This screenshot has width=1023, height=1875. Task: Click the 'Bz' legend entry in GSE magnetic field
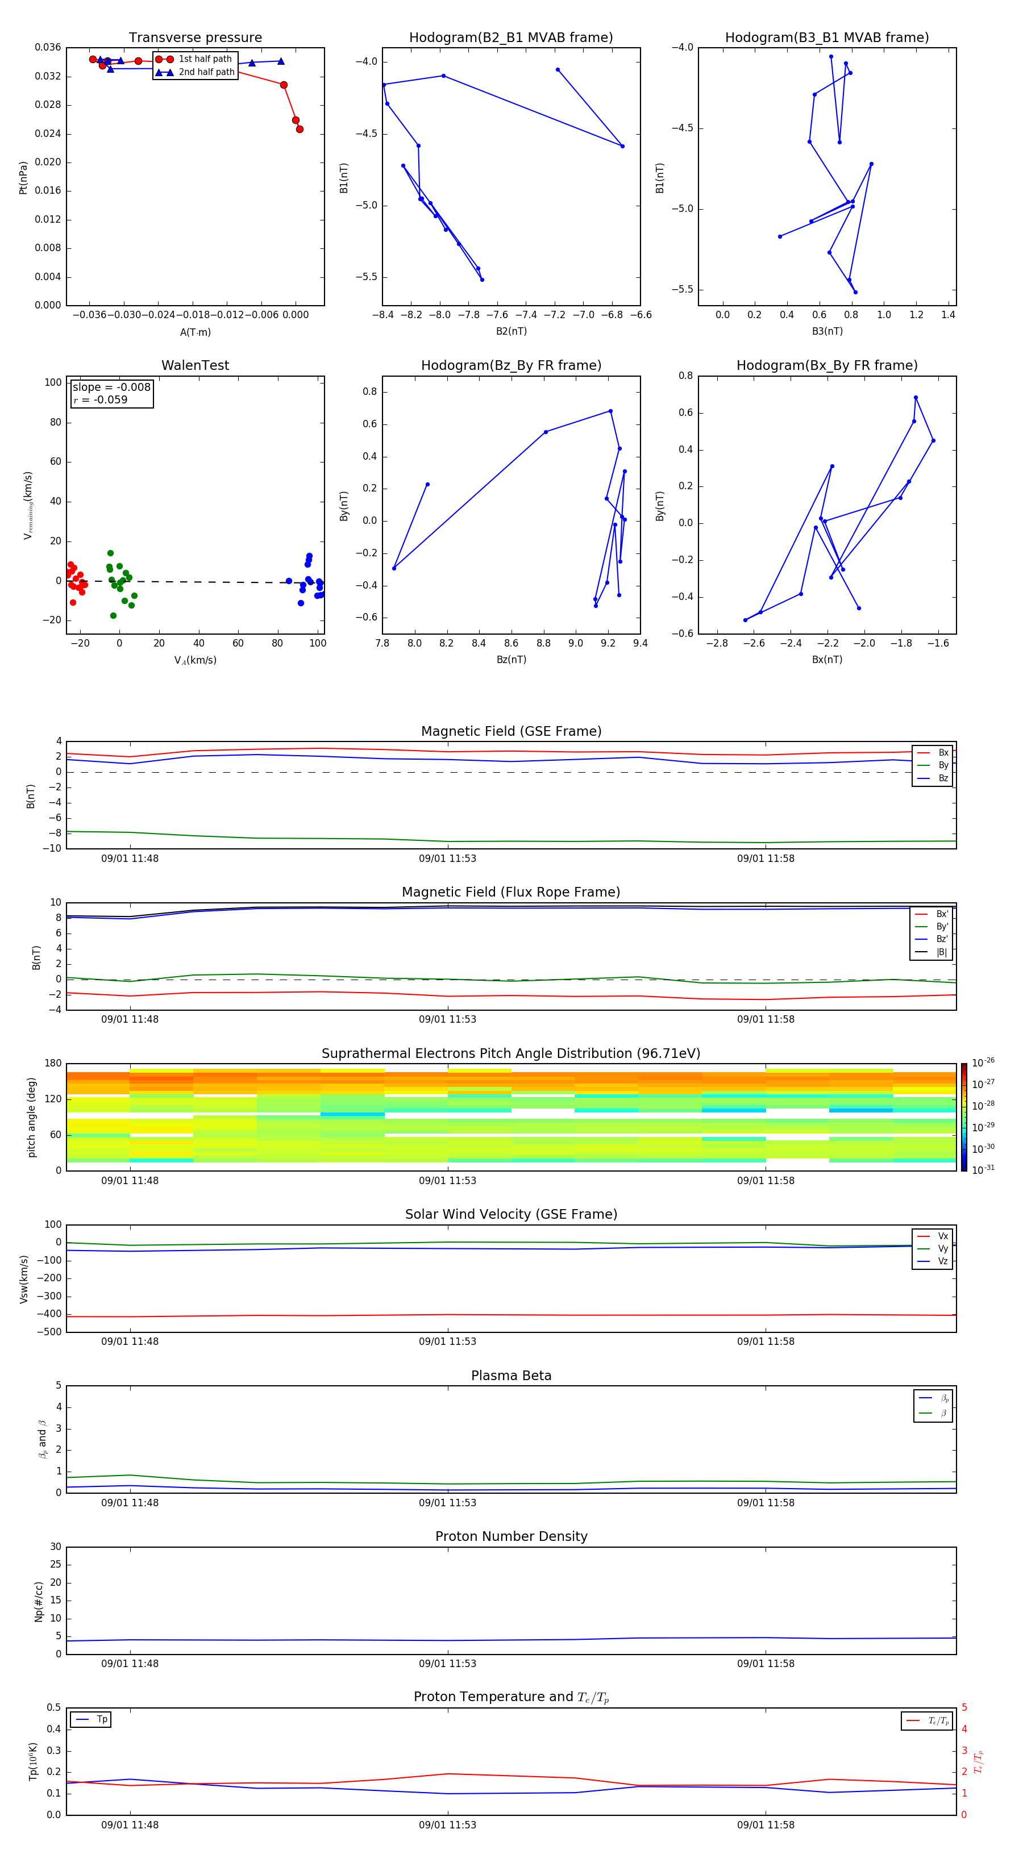[933, 778]
